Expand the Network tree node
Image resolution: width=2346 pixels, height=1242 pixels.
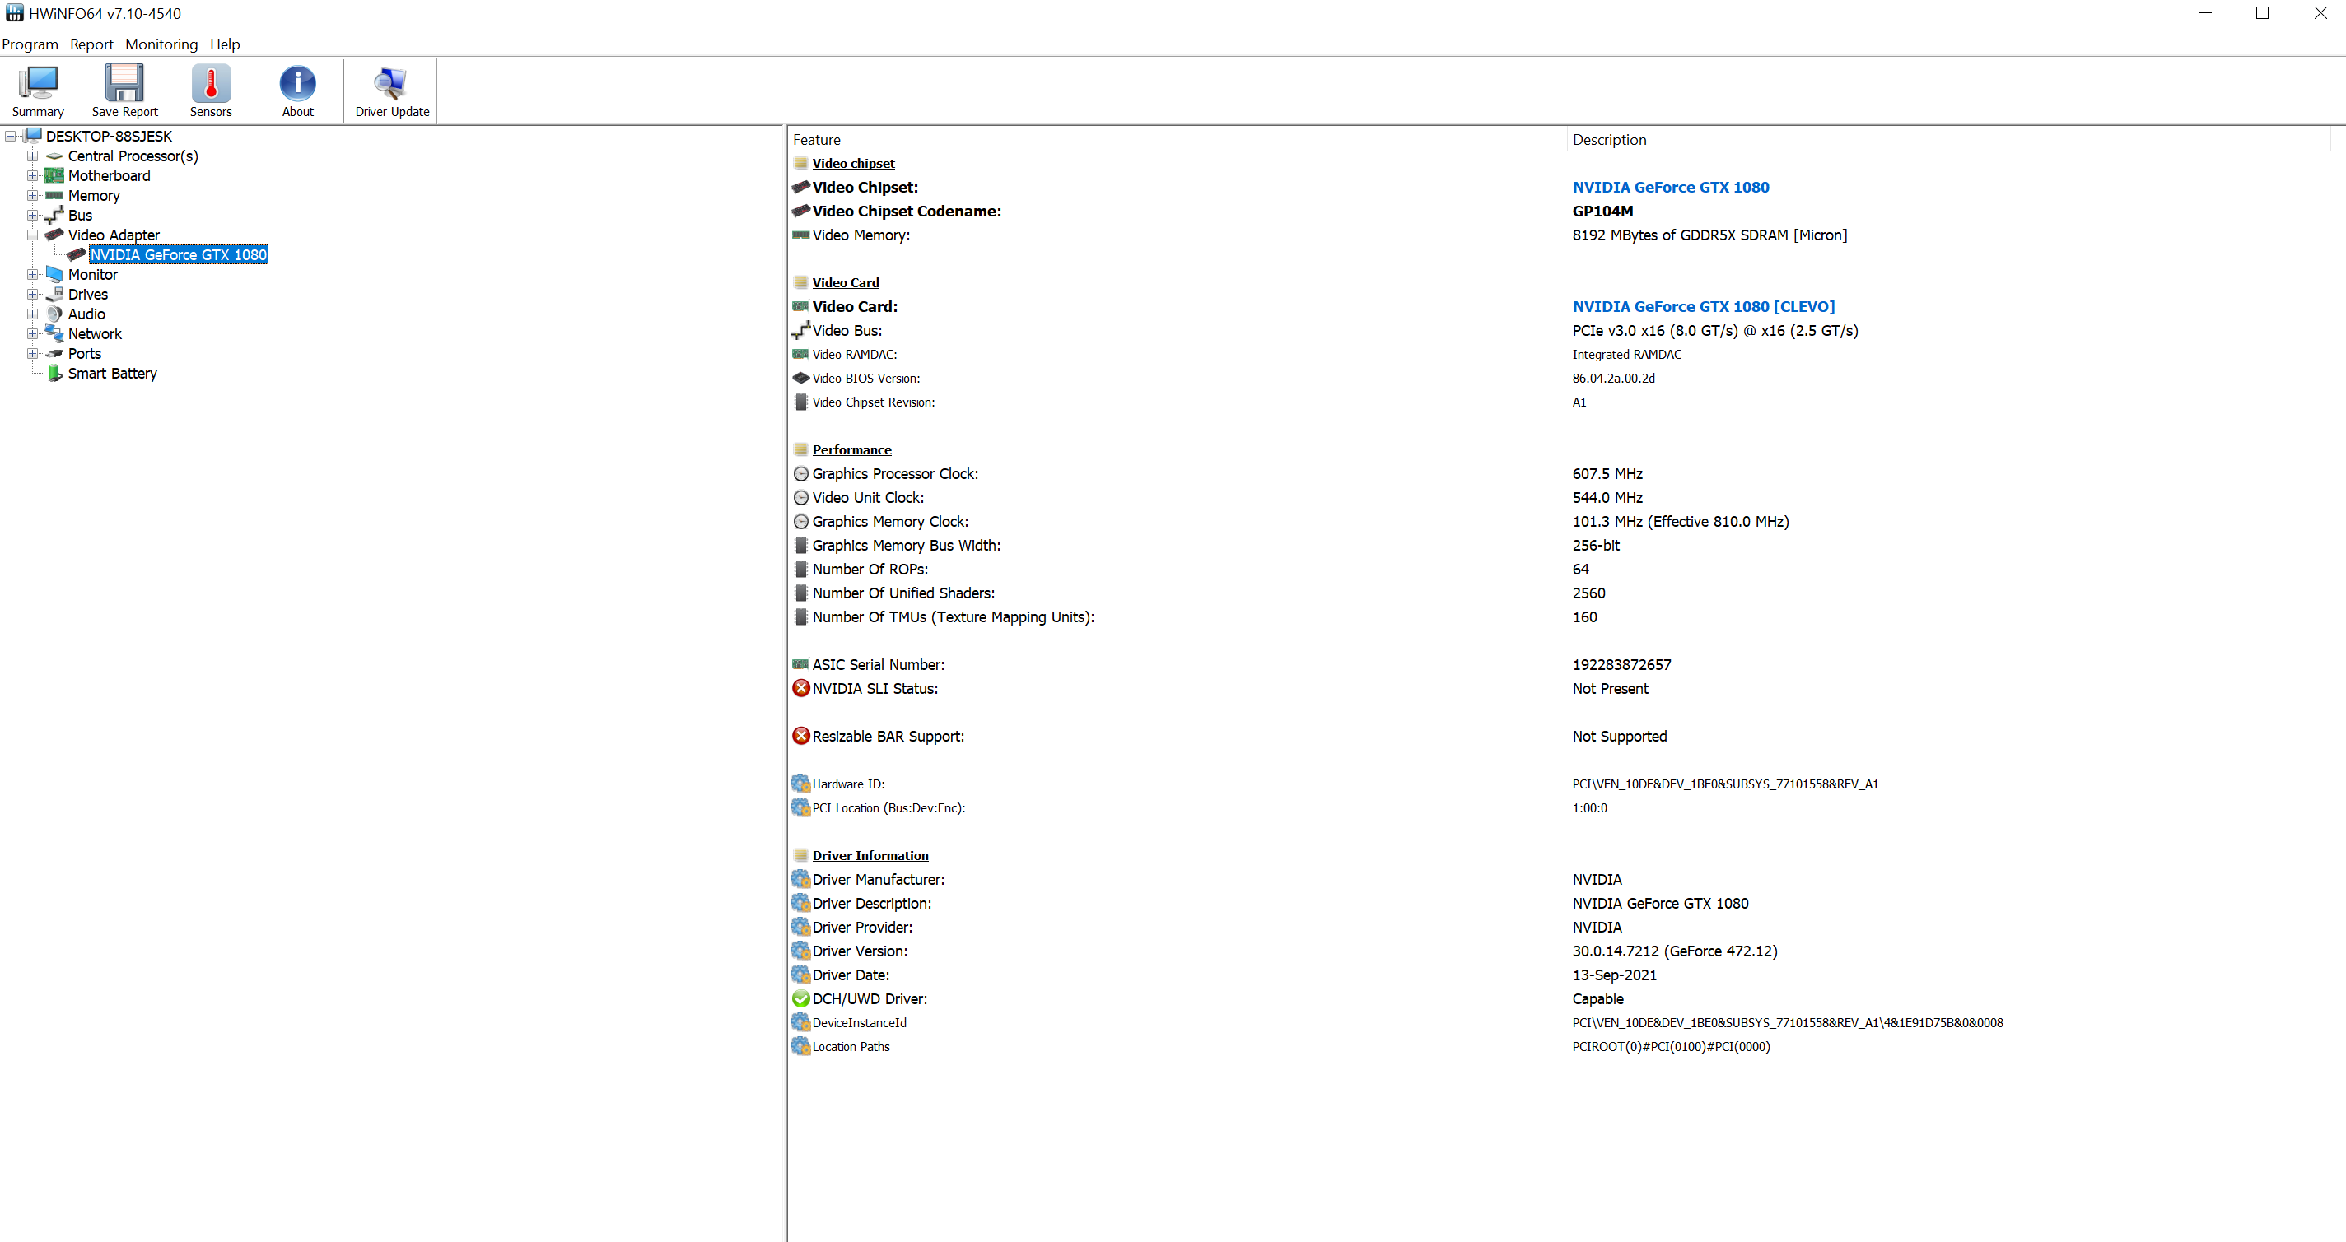(x=33, y=334)
